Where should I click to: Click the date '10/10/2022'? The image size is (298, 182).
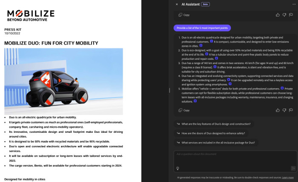click(x=12, y=34)
